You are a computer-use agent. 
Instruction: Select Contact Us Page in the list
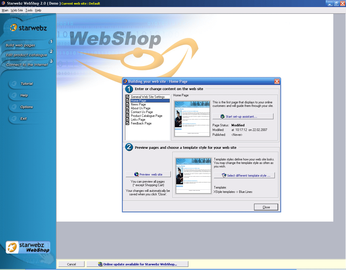[142, 112]
